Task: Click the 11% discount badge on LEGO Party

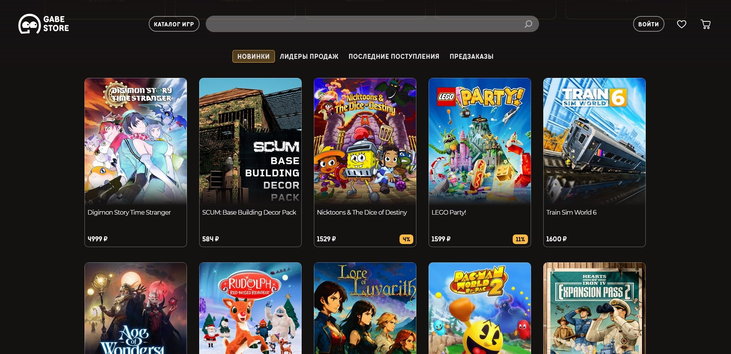Action: (520, 239)
